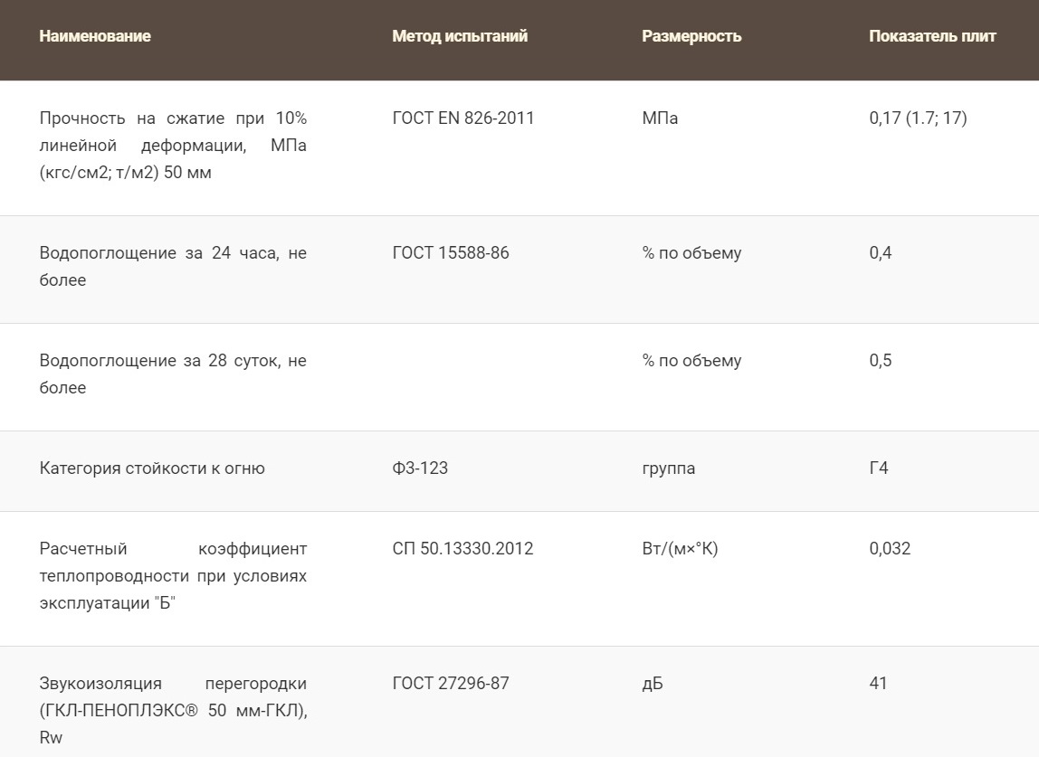The width and height of the screenshot is (1039, 757).
Task: Click the "ГОСТ 27296-87" cell
Action: 451,684
